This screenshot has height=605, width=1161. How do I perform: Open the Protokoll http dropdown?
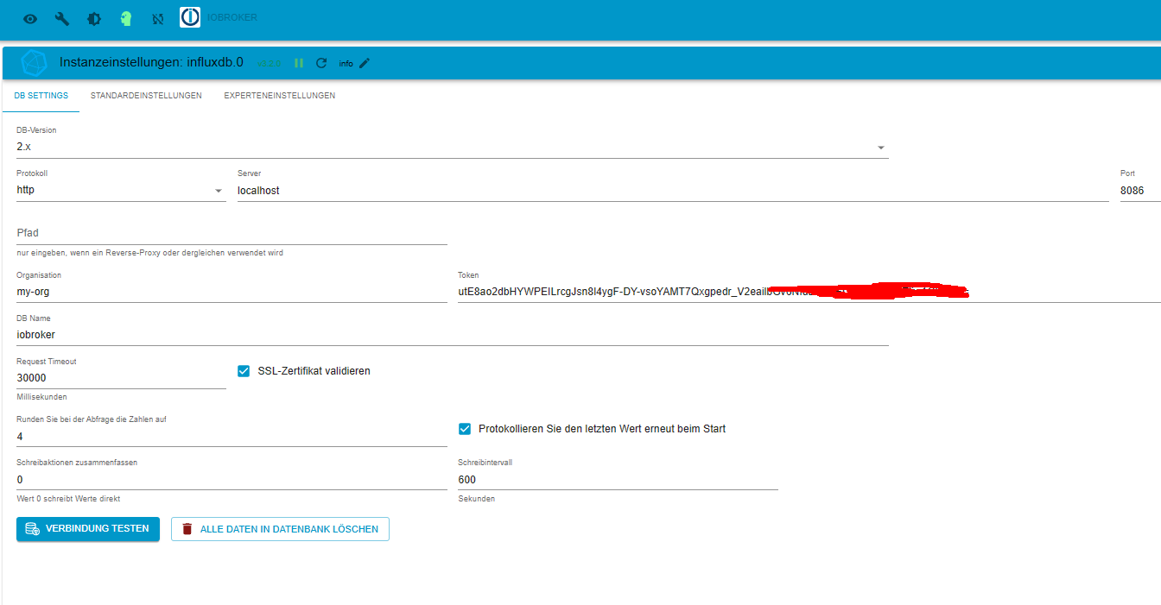[x=121, y=191]
